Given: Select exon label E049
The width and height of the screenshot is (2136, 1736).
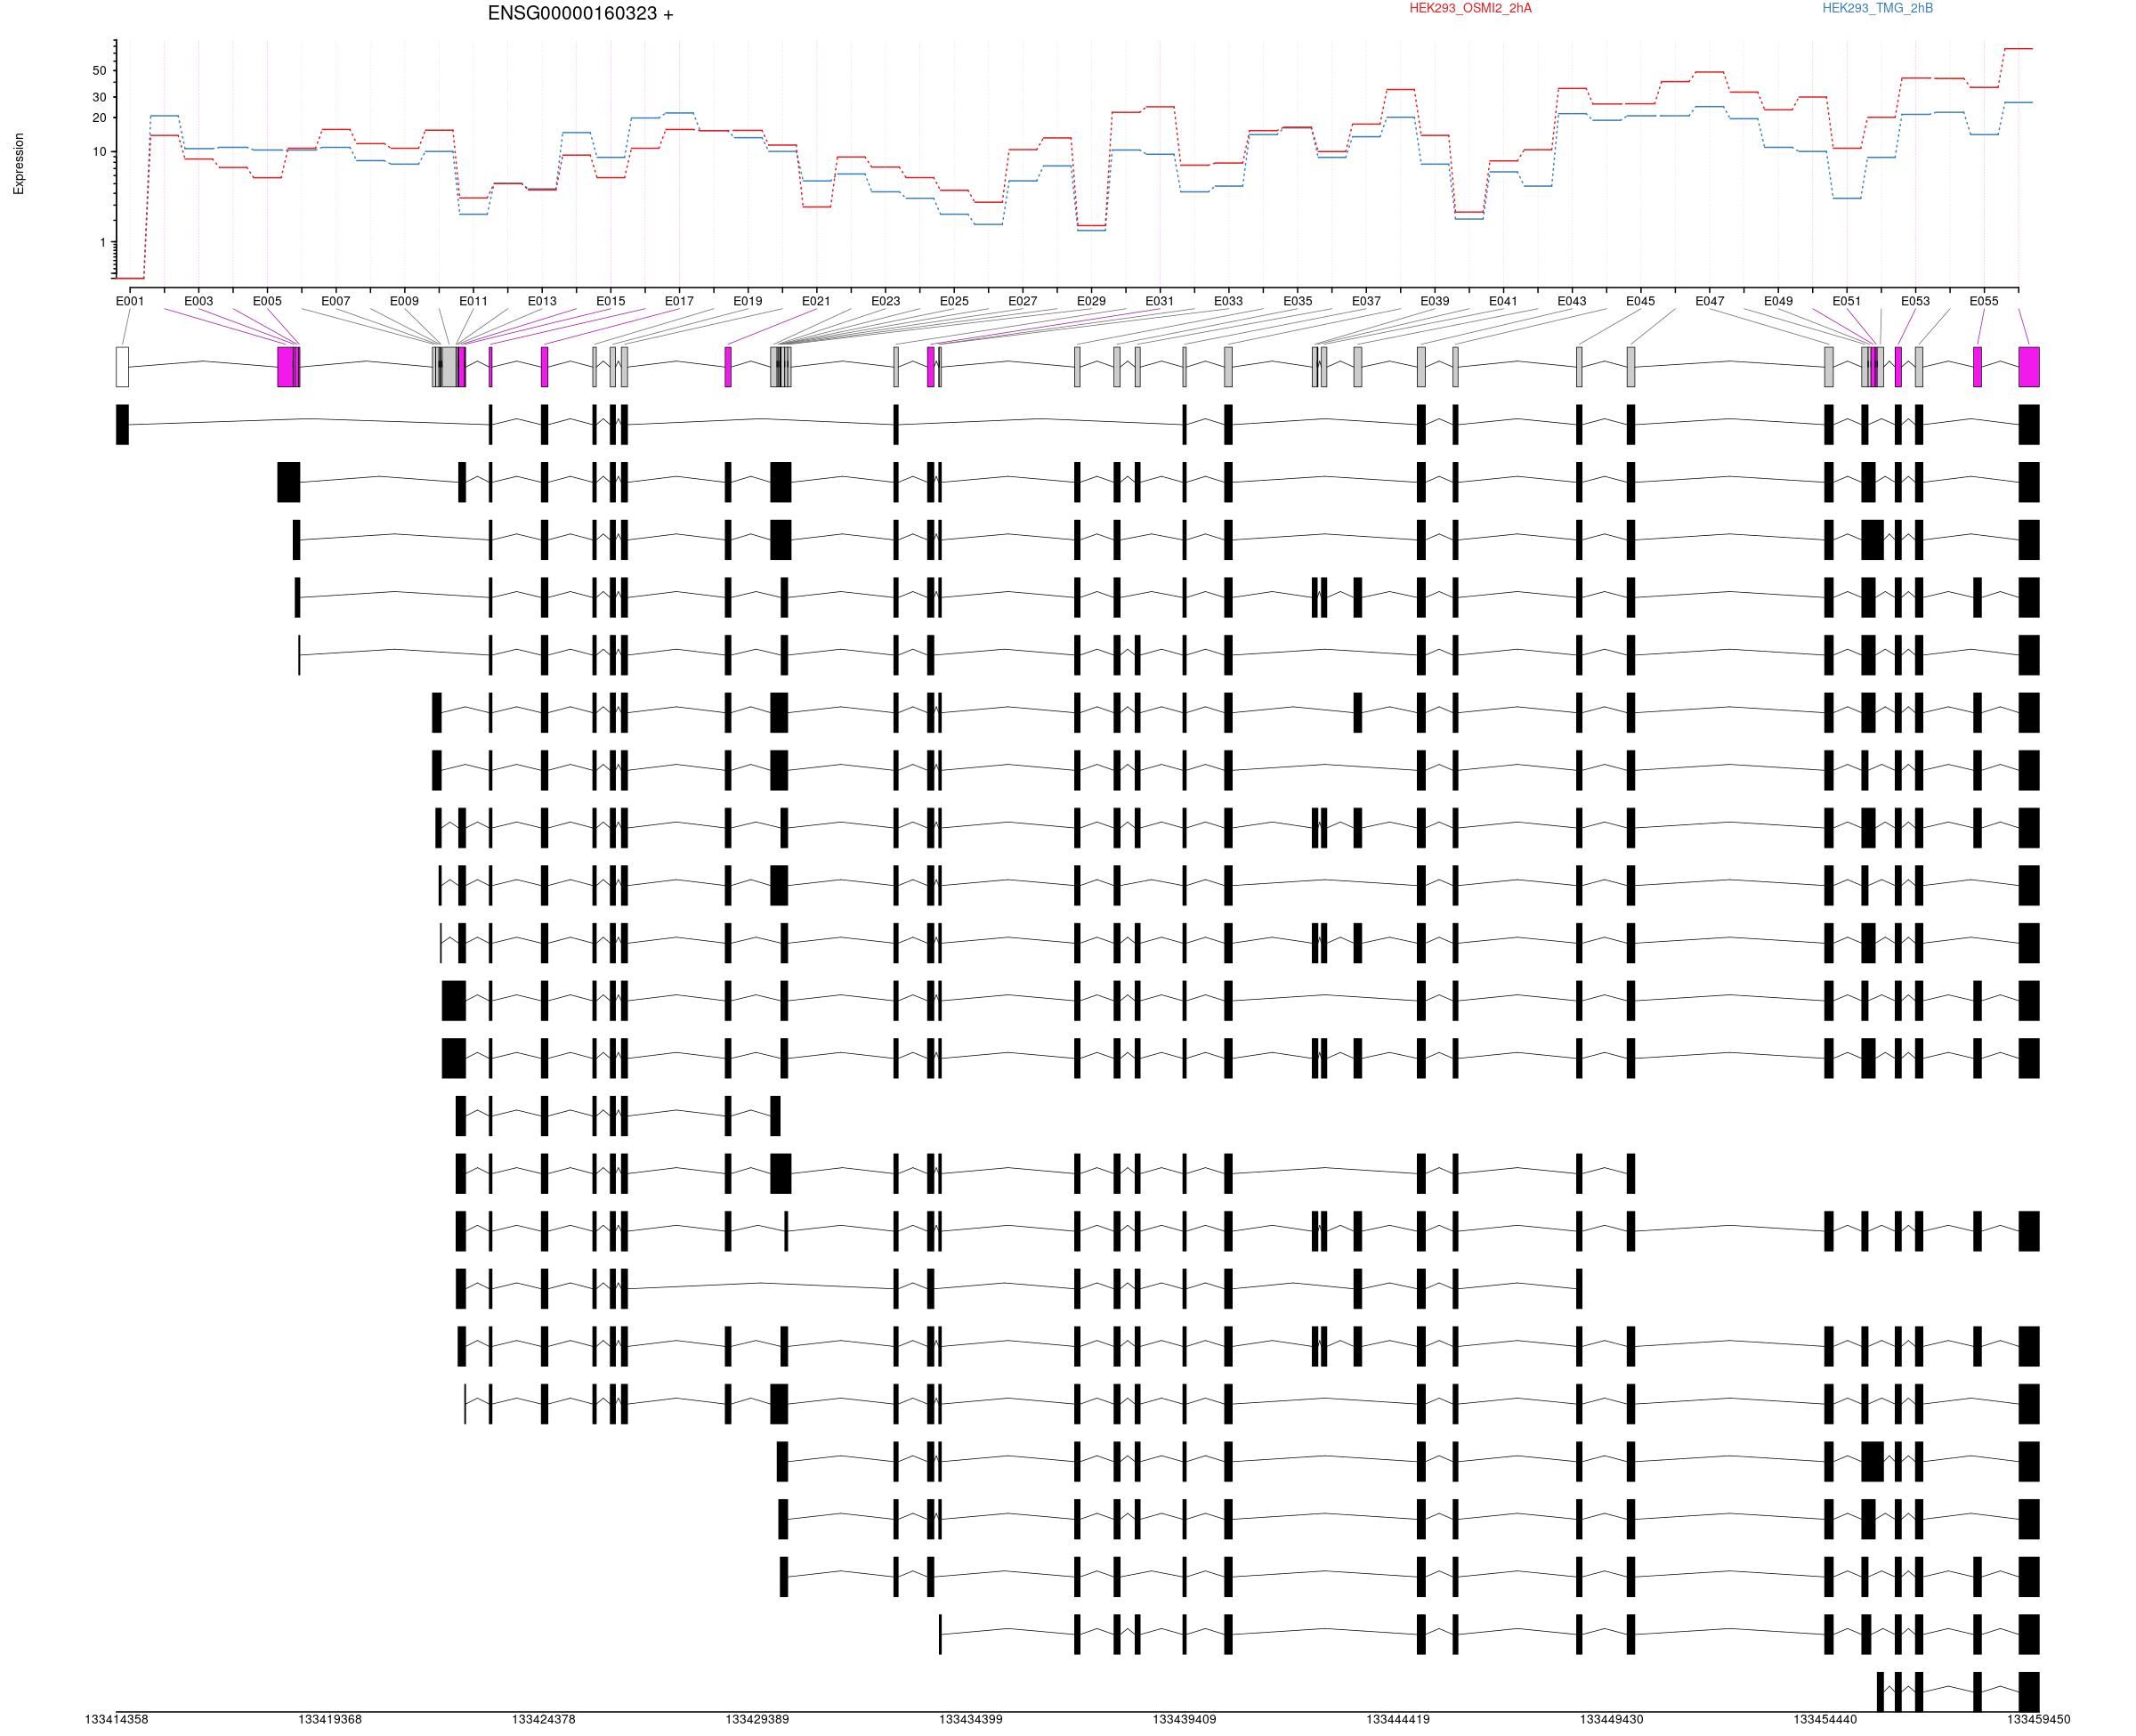Looking at the screenshot, I should (x=1778, y=301).
